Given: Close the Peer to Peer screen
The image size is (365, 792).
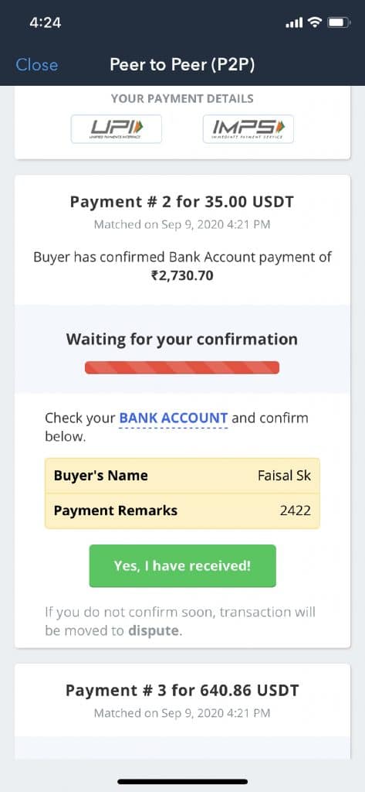Looking at the screenshot, I should [x=37, y=65].
